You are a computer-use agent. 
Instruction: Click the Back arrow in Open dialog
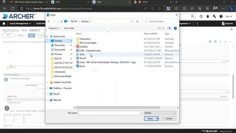click(x=49, y=21)
